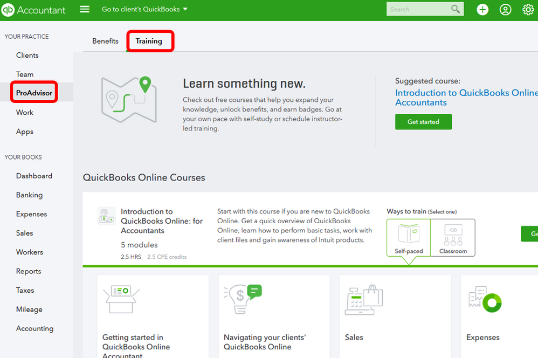Open the settings gear icon
This screenshot has height=358, width=538.
point(528,10)
